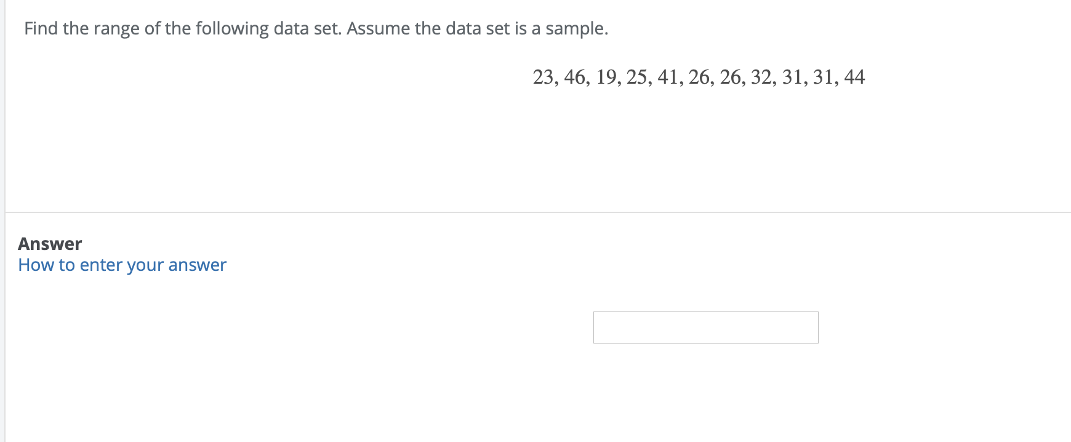Click the first 26 in the data set
The width and height of the screenshot is (1071, 442).
[x=699, y=77]
